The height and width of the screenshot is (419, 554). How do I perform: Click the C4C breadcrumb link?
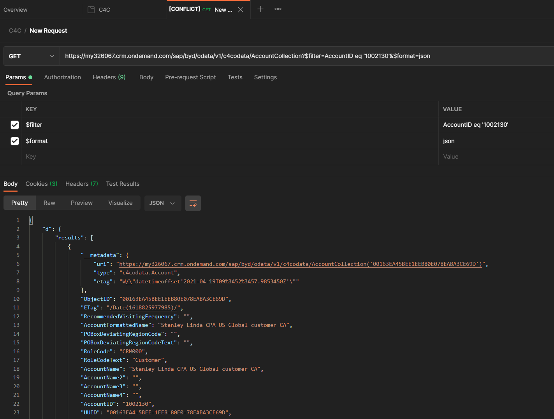point(15,31)
